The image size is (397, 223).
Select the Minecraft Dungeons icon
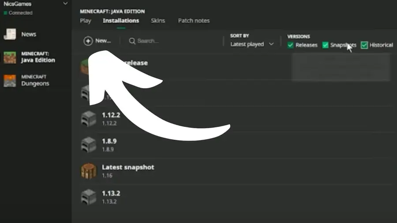(x=10, y=80)
